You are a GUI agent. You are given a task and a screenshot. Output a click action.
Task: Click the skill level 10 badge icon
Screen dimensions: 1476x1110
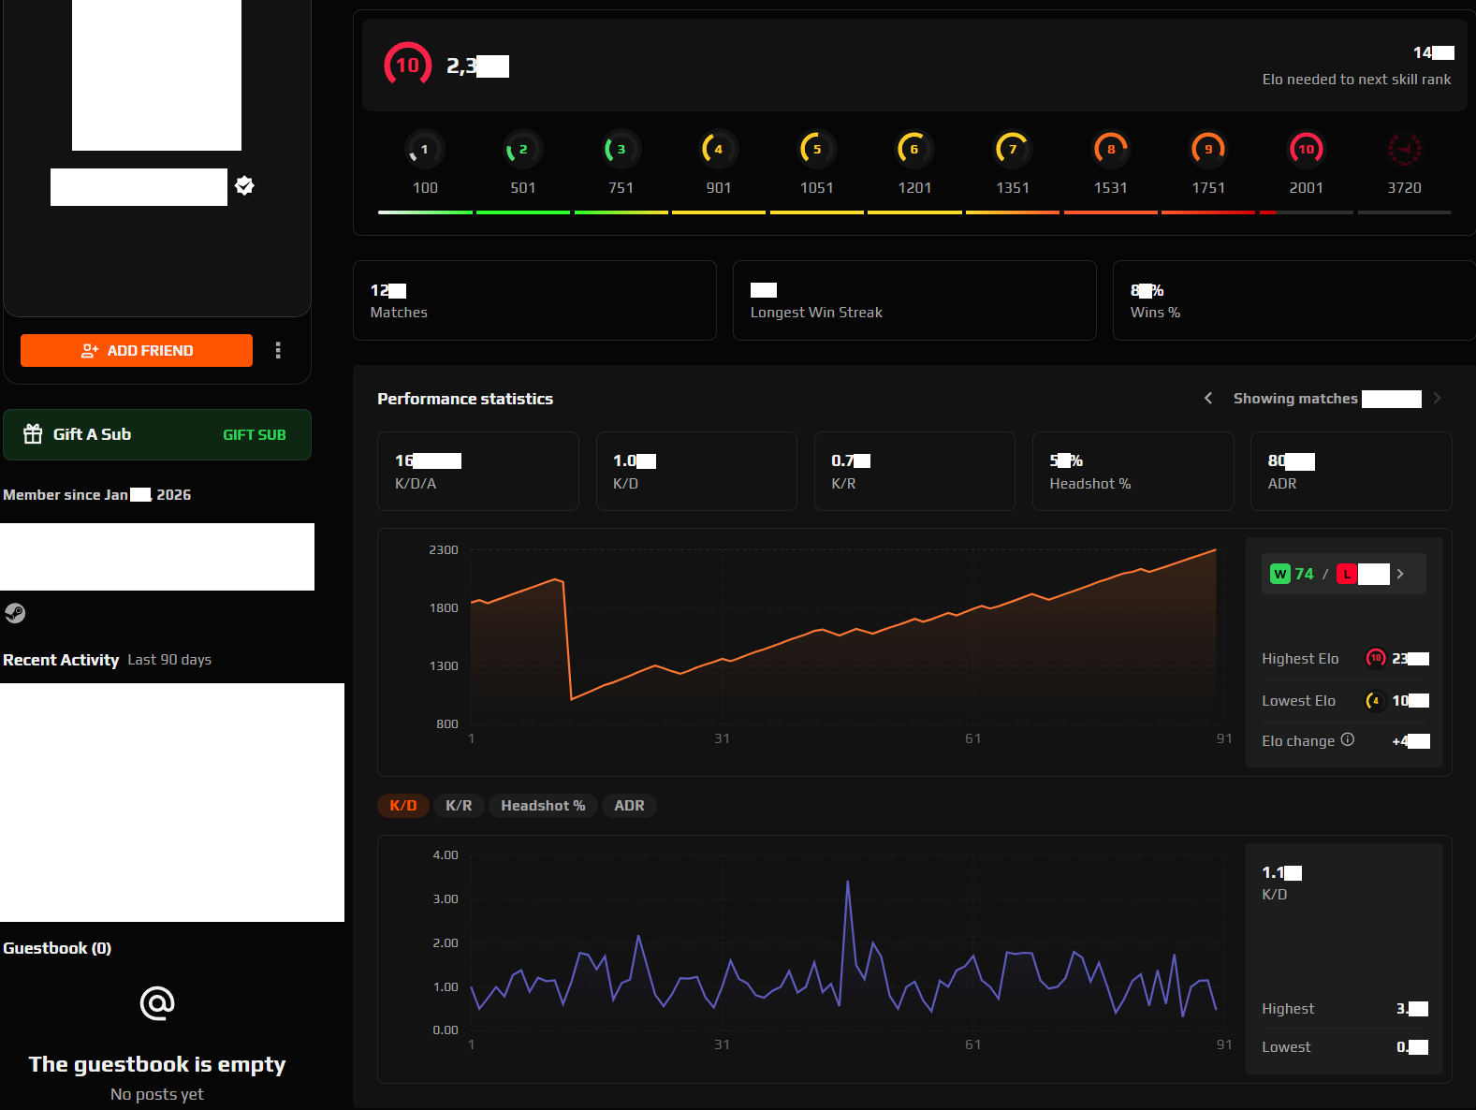click(x=407, y=66)
